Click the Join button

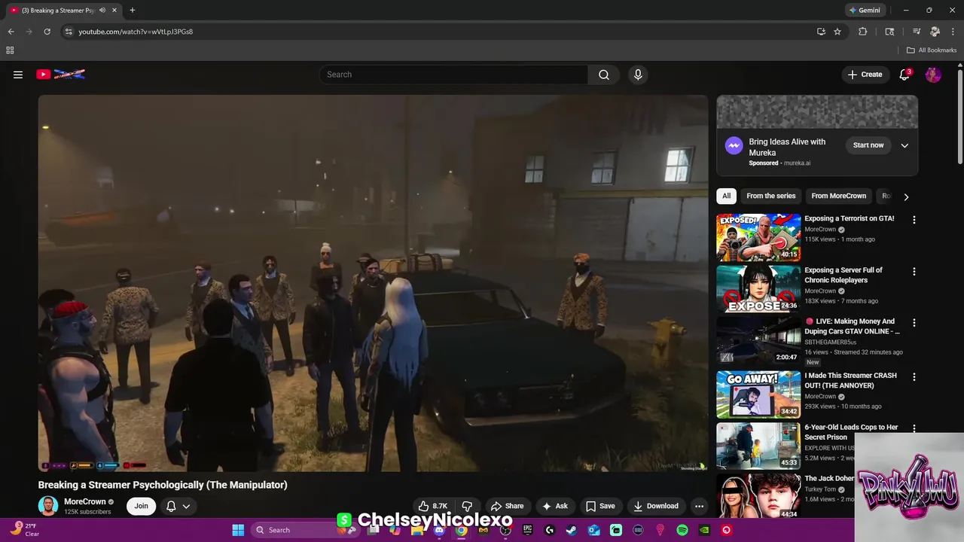pyautogui.click(x=142, y=506)
